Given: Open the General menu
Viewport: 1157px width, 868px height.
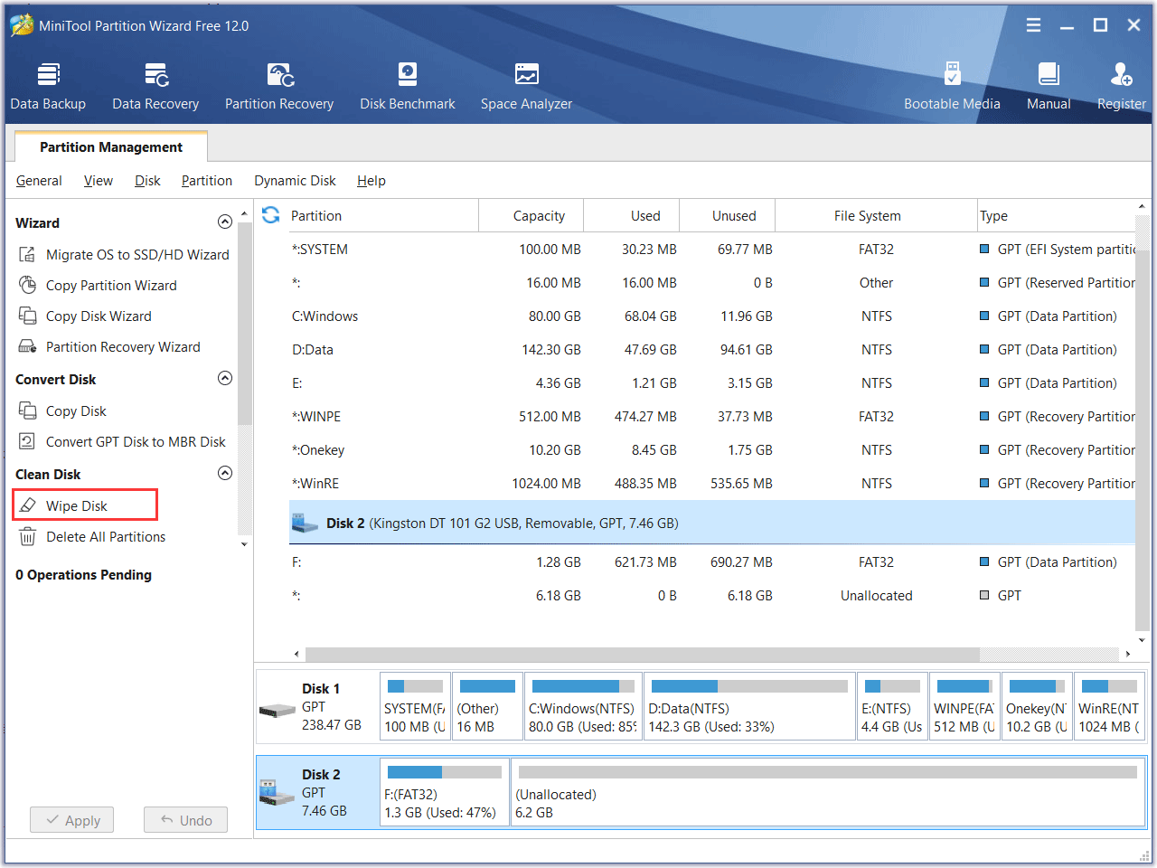Looking at the screenshot, I should [x=39, y=181].
